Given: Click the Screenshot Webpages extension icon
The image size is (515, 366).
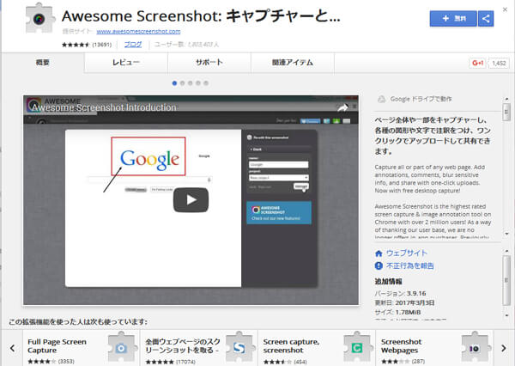Looking at the screenshot, I should point(473,347).
